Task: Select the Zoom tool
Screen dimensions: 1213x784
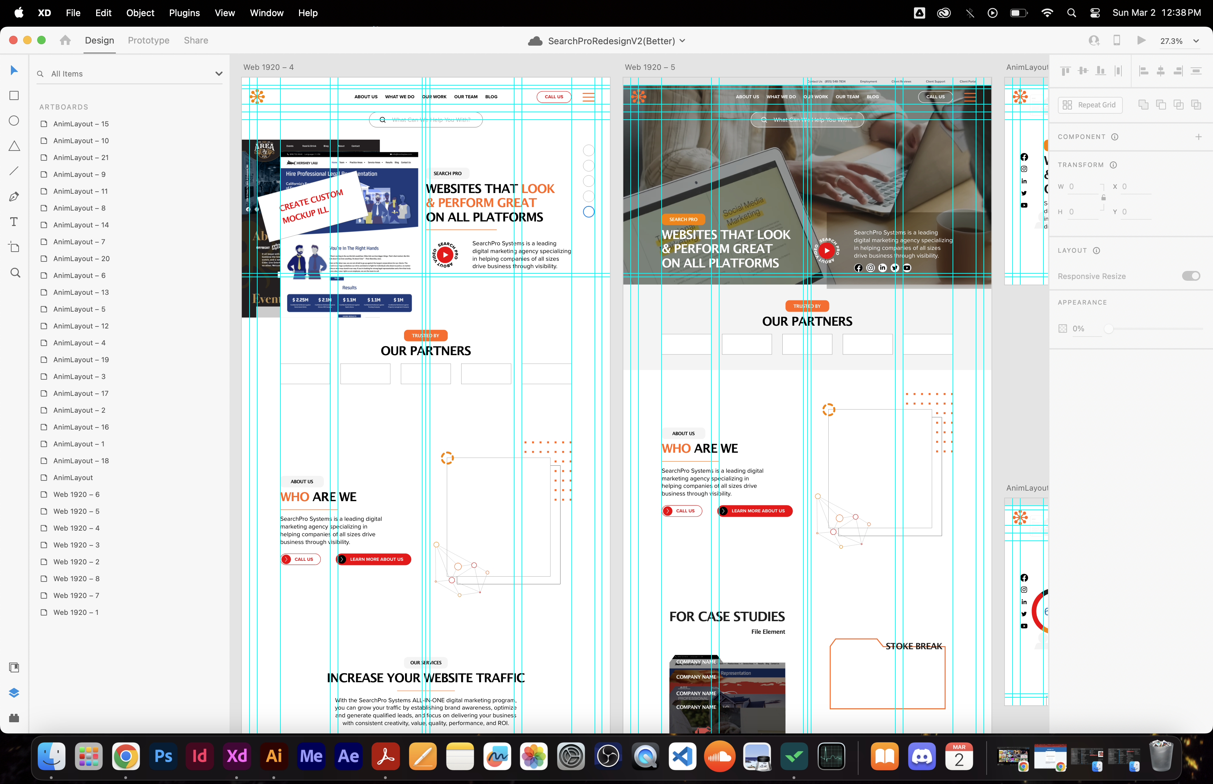Action: 15,273
